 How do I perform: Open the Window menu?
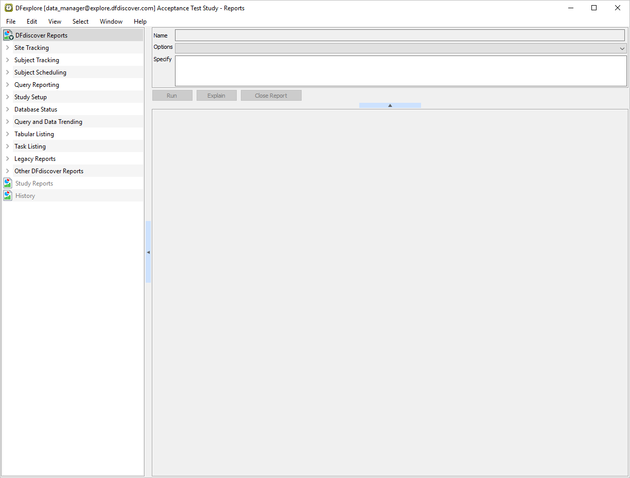(x=111, y=22)
